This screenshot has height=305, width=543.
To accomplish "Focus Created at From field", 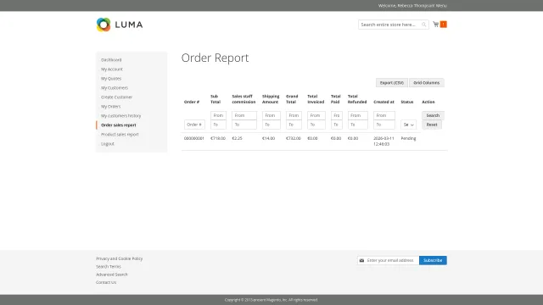I will 384,115.
